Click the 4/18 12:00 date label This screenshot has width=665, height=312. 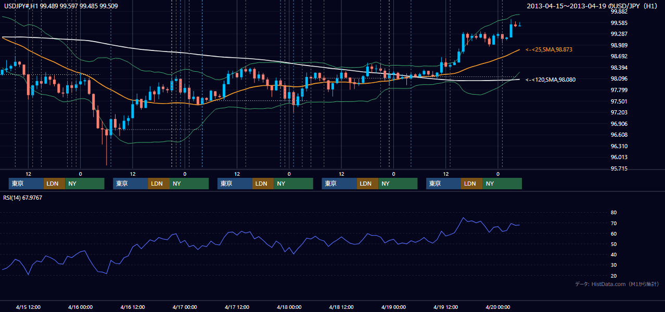[341, 307]
